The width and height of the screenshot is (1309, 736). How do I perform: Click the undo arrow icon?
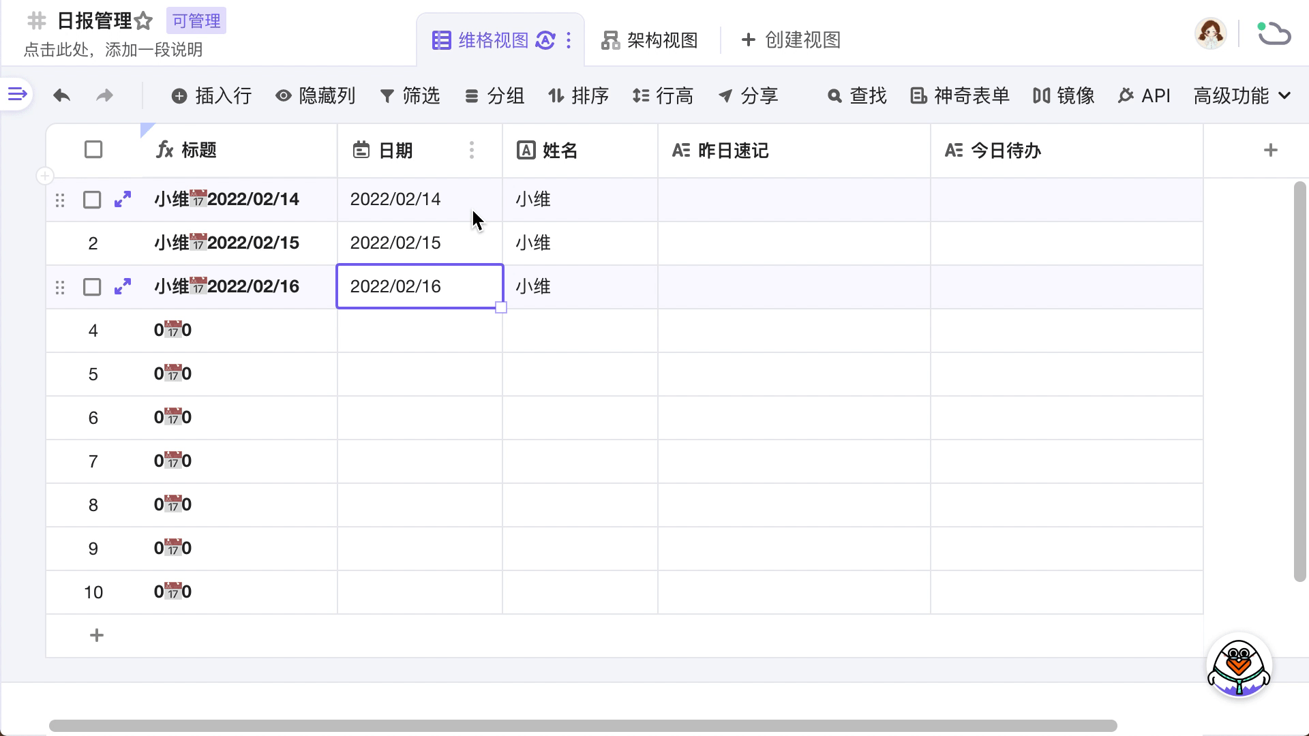(x=62, y=95)
